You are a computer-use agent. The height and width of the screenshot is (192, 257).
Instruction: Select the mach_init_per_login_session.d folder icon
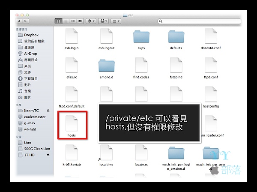click(x=176, y=153)
